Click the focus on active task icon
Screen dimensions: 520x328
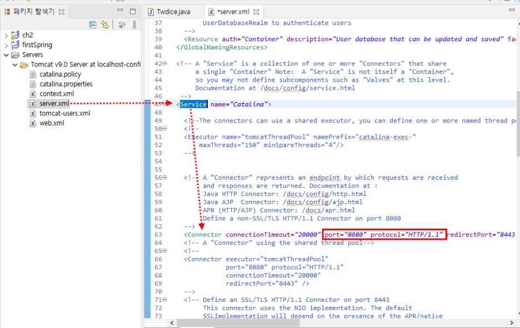[122, 24]
